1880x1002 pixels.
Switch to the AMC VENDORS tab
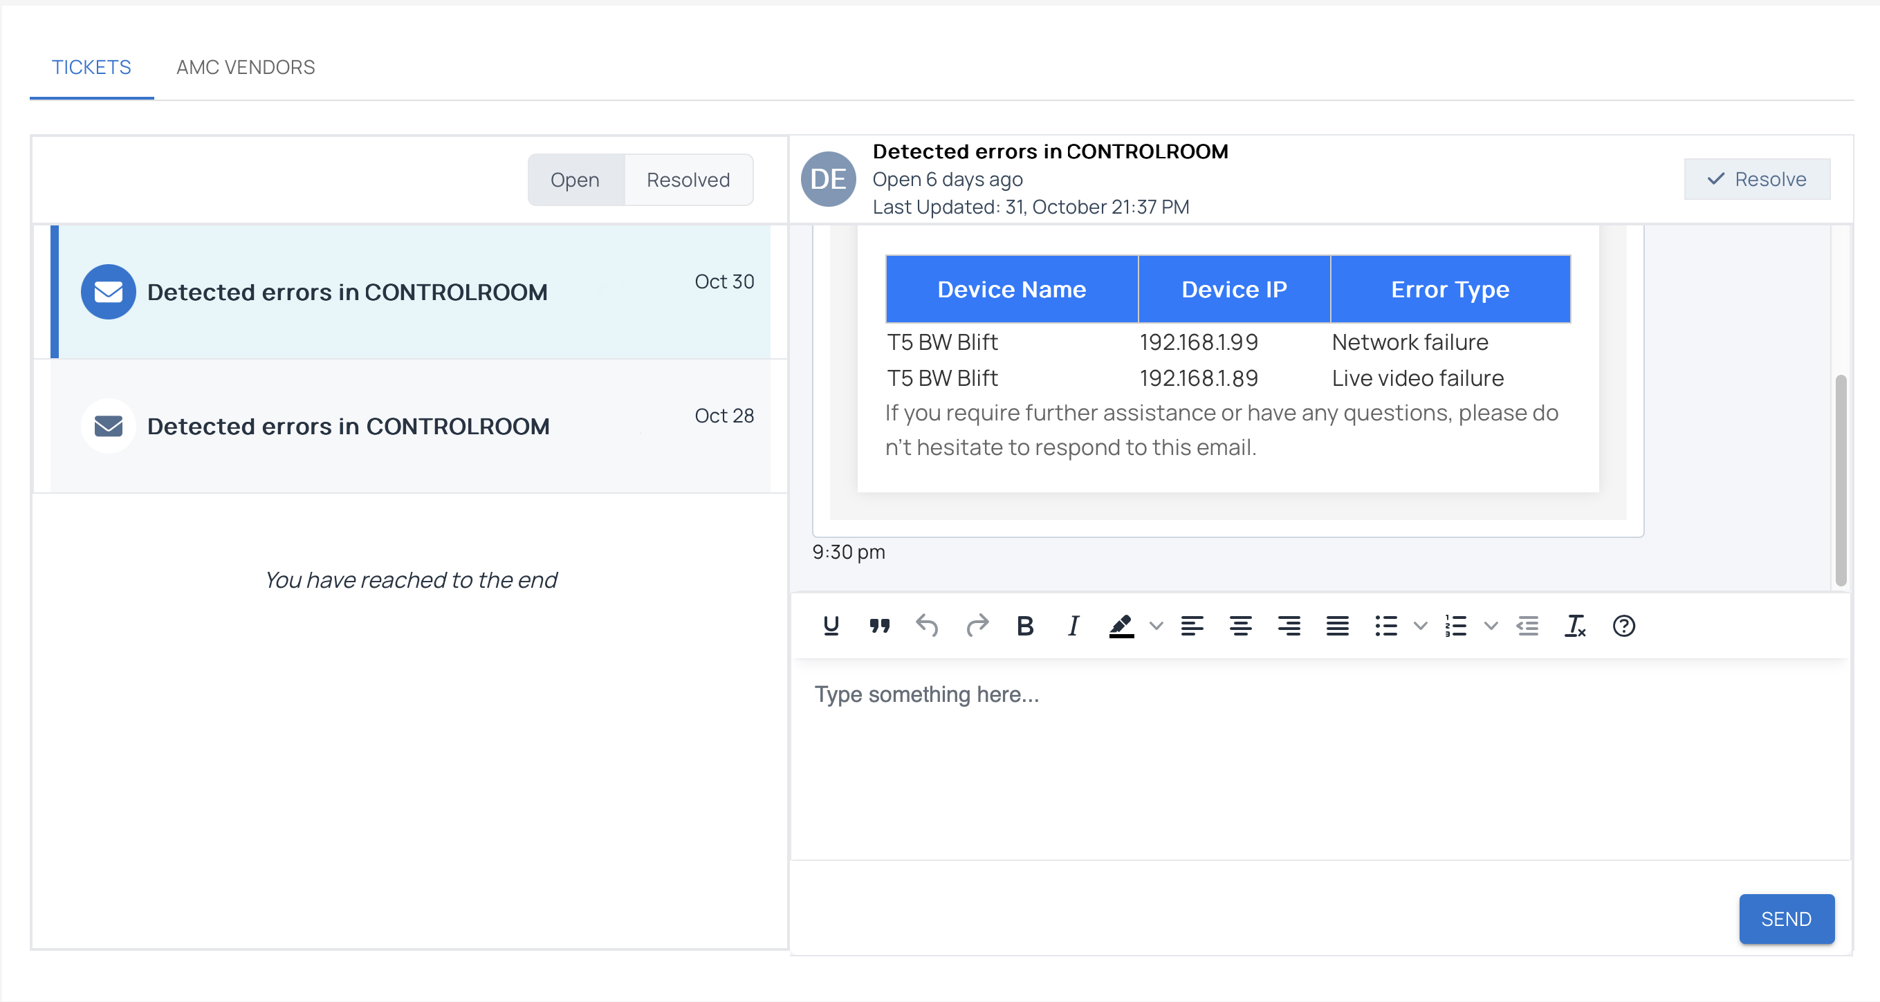(x=246, y=67)
